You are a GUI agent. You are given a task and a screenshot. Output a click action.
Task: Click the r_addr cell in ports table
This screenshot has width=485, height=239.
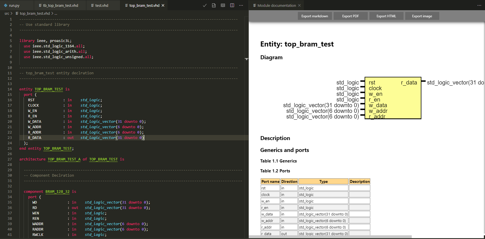click(x=270, y=227)
